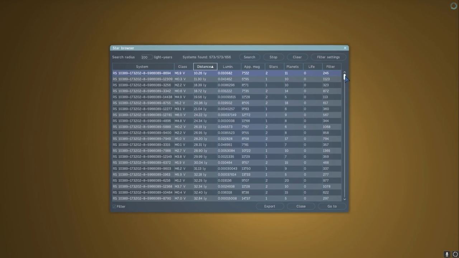The image size is (459, 258).
Task: Select system RS 10389-173202-8-5966089-3256
Action: tap(227, 85)
